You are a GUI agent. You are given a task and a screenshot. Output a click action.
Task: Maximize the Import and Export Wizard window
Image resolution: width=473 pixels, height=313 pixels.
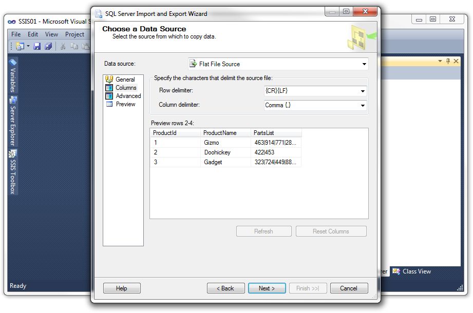346,11
